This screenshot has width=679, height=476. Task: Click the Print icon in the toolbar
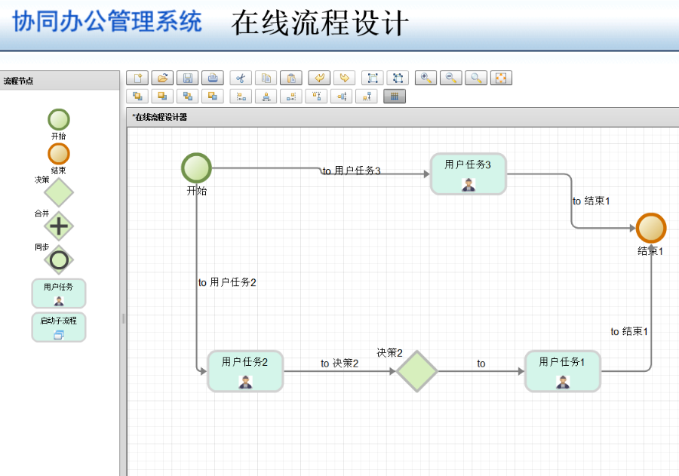[x=214, y=78]
